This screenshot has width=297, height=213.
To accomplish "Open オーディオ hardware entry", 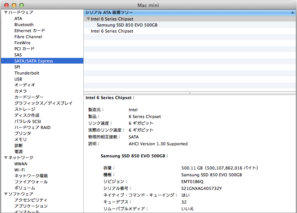I will click(x=25, y=85).
